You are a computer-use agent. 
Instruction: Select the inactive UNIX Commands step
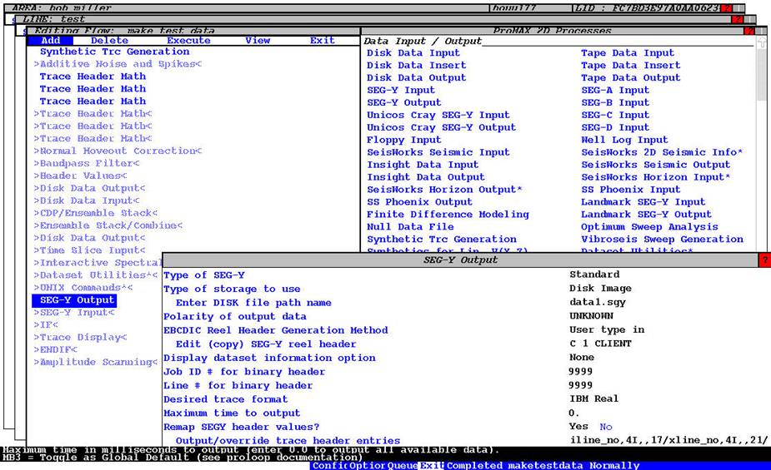click(83, 288)
